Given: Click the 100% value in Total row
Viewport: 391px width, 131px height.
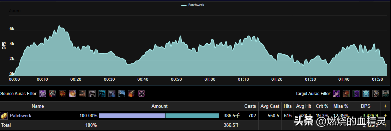Looking at the screenshot, I should (91, 125).
